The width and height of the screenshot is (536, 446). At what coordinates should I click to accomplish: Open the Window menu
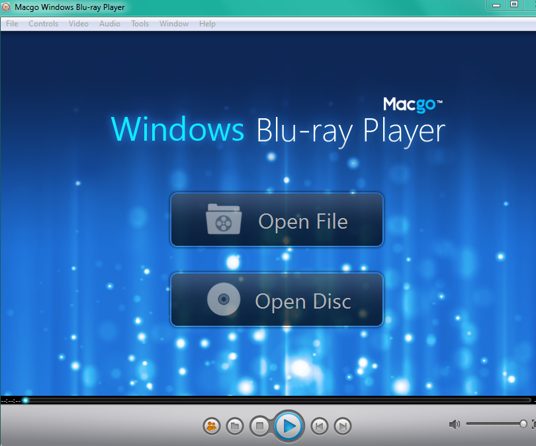(x=174, y=24)
